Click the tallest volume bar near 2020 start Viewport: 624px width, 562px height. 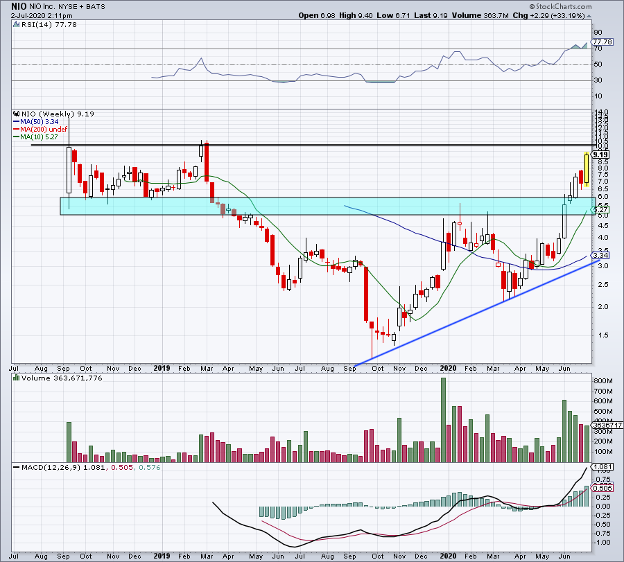tap(443, 420)
